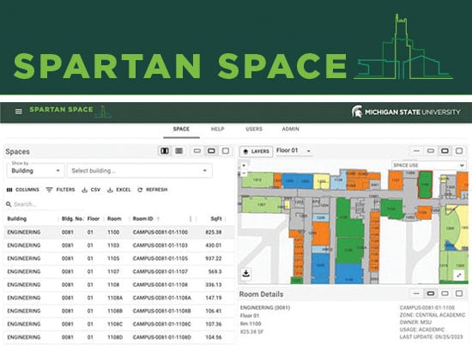Select row CAMPUS-0081-01-1108D

click(x=119, y=337)
